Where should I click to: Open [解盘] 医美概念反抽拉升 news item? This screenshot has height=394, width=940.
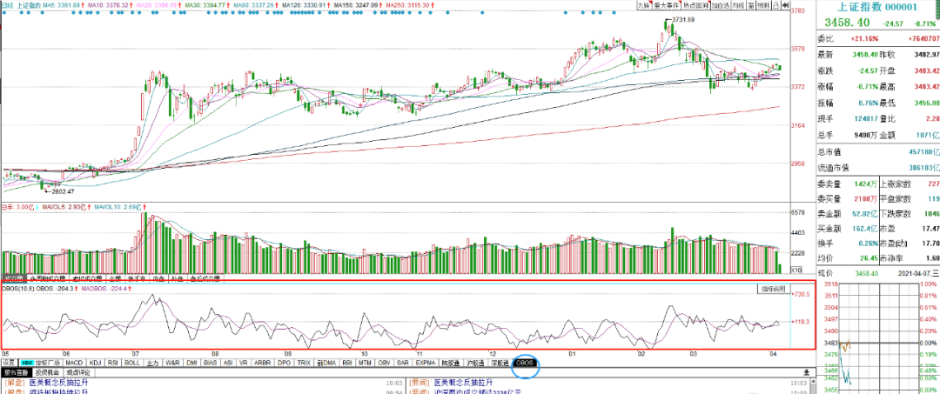[x=47, y=383]
